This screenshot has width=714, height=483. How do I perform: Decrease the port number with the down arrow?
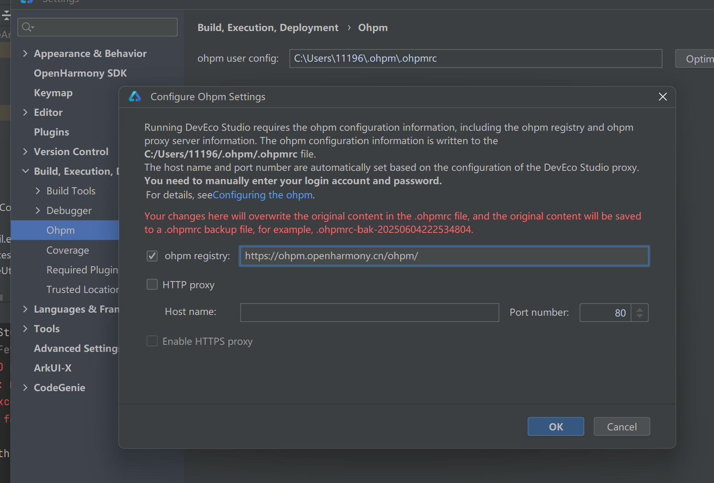(x=640, y=317)
